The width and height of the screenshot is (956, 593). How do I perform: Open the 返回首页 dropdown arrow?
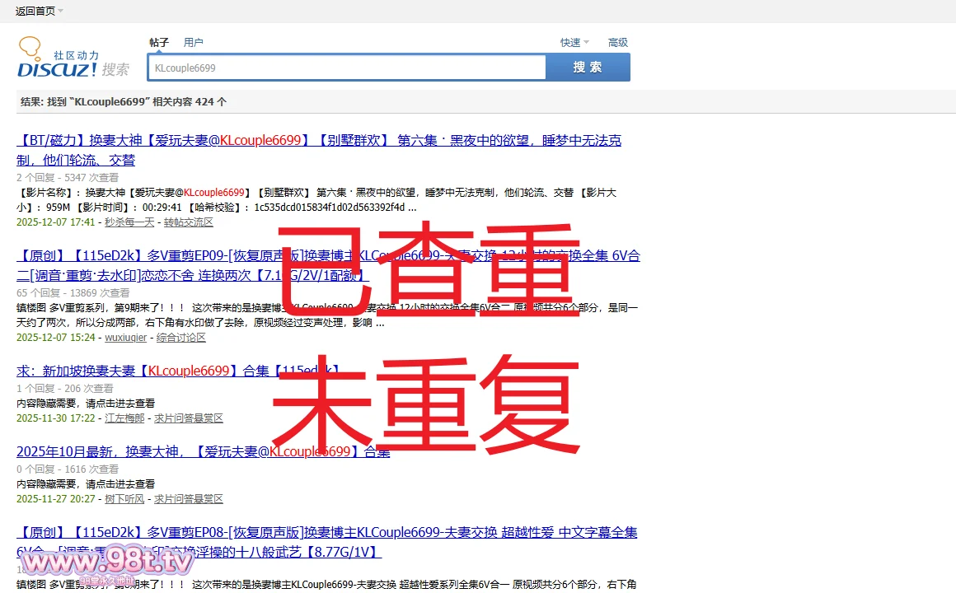point(61,11)
